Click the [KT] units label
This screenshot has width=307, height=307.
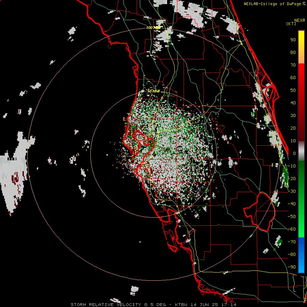pos(291,24)
